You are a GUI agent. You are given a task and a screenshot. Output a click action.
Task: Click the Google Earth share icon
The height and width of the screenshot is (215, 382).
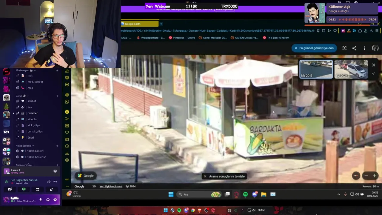[x=354, y=48]
